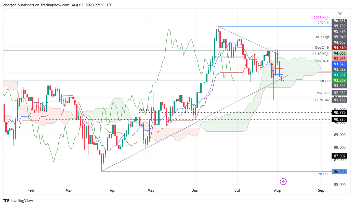The width and height of the screenshot is (354, 206).
Task: Click the blue 2023 H annotation
Action: (323, 23)
